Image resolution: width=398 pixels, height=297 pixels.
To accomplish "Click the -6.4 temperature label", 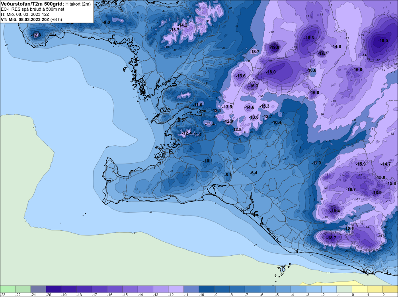I will [x=254, y=173].
